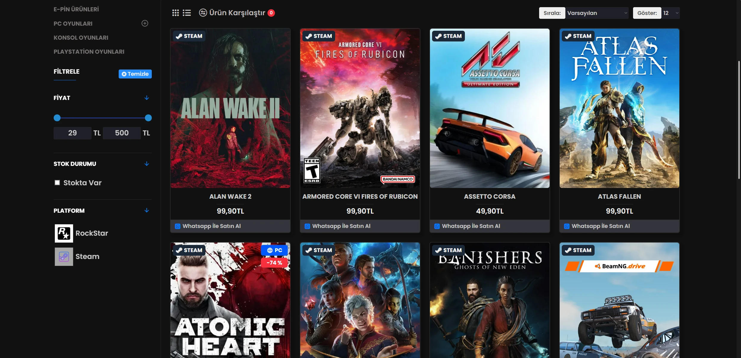The width and height of the screenshot is (741, 358).
Task: Switch to list view layout icon
Action: (187, 13)
